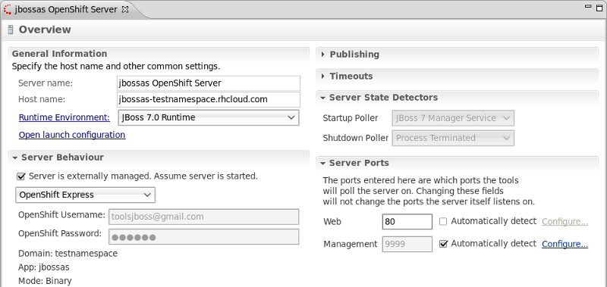Open the Runtime Environment link
The height and width of the screenshot is (287, 607).
64,117
